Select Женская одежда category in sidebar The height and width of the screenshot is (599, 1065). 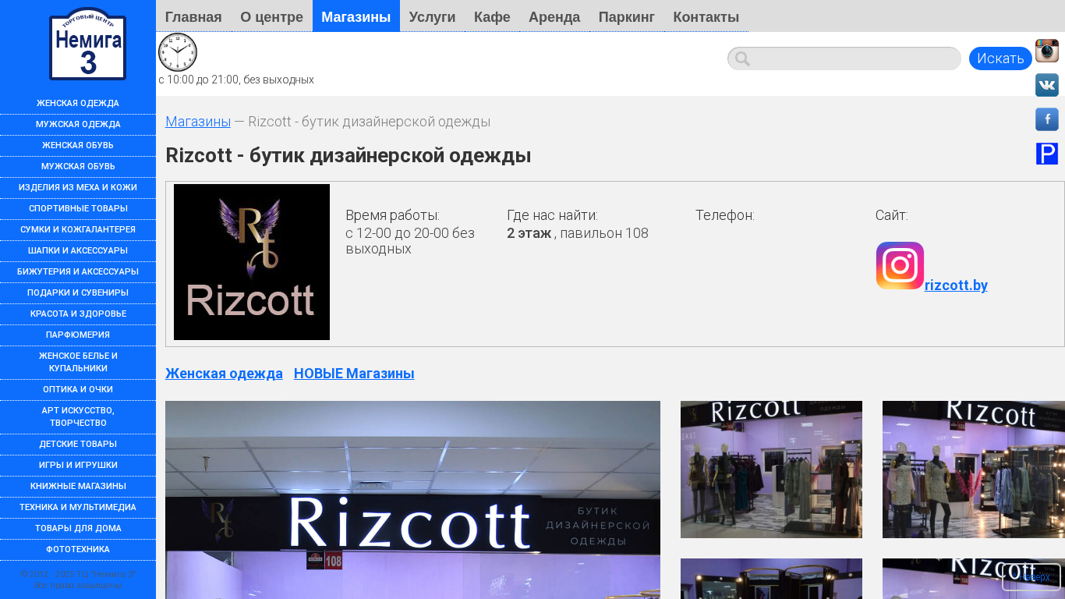[78, 104]
